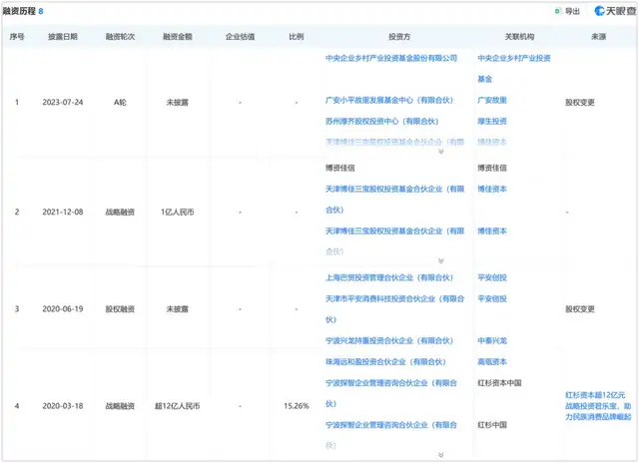This screenshot has height=463, width=639.
Task: Expand investor list for 2021-12-08 row
Action: point(441,260)
